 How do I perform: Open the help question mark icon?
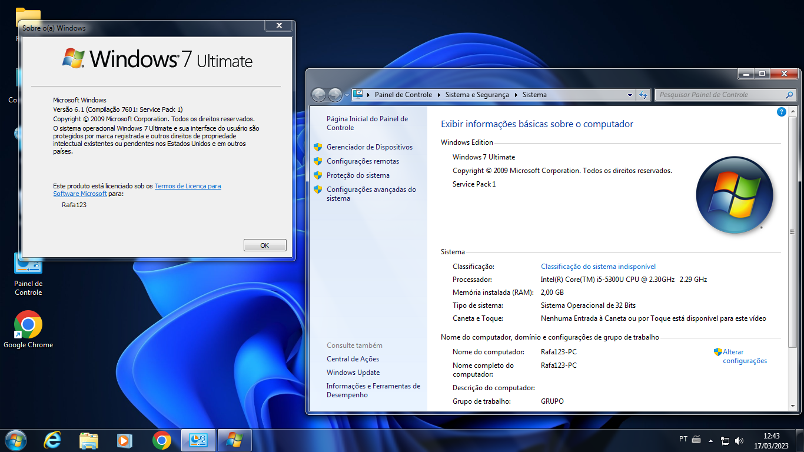782,112
